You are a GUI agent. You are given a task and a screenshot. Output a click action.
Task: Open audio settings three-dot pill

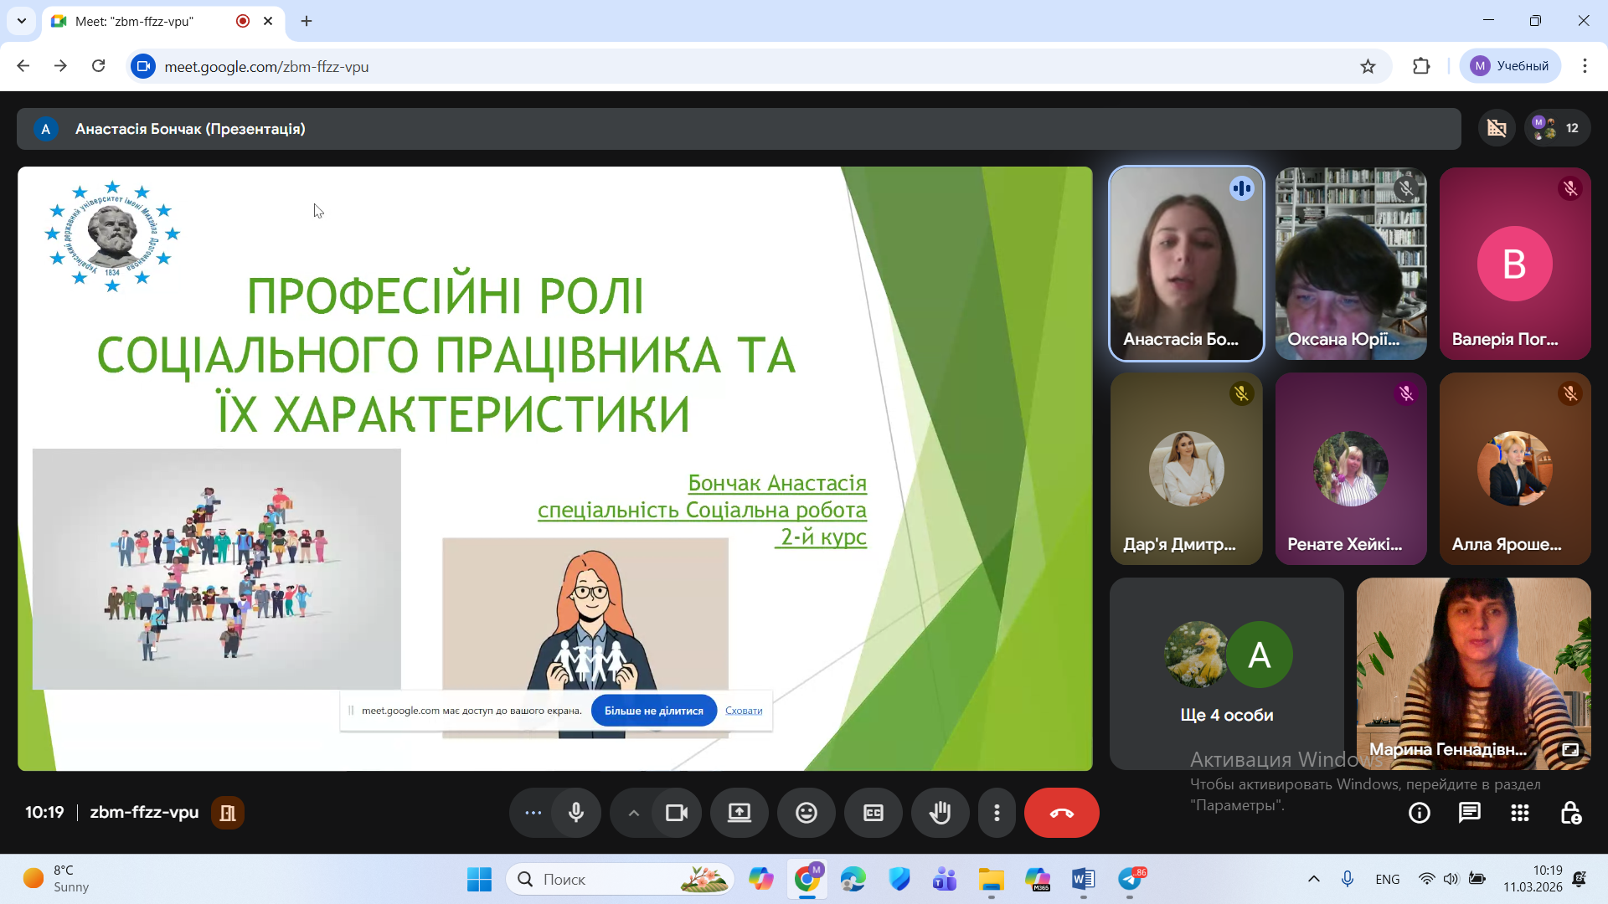[x=533, y=813]
